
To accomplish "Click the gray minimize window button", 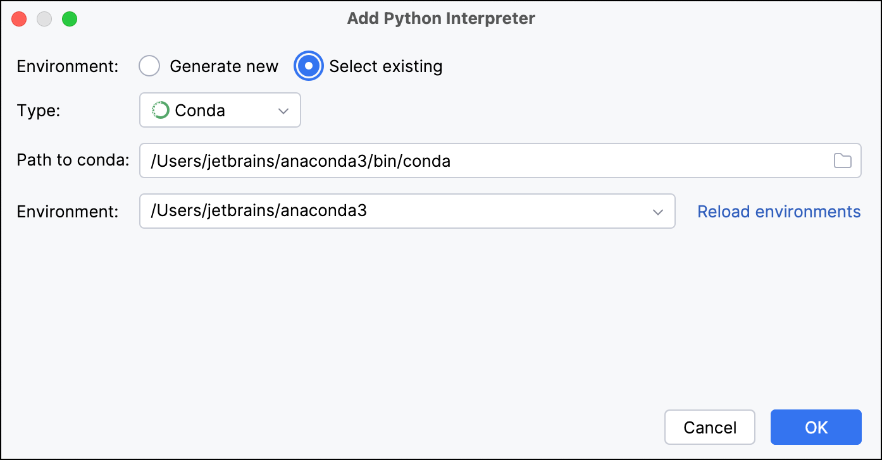I will [44, 19].
